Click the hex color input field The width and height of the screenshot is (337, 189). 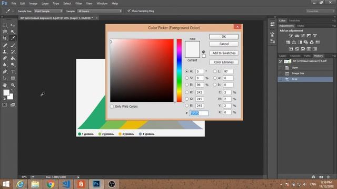tap(199, 113)
